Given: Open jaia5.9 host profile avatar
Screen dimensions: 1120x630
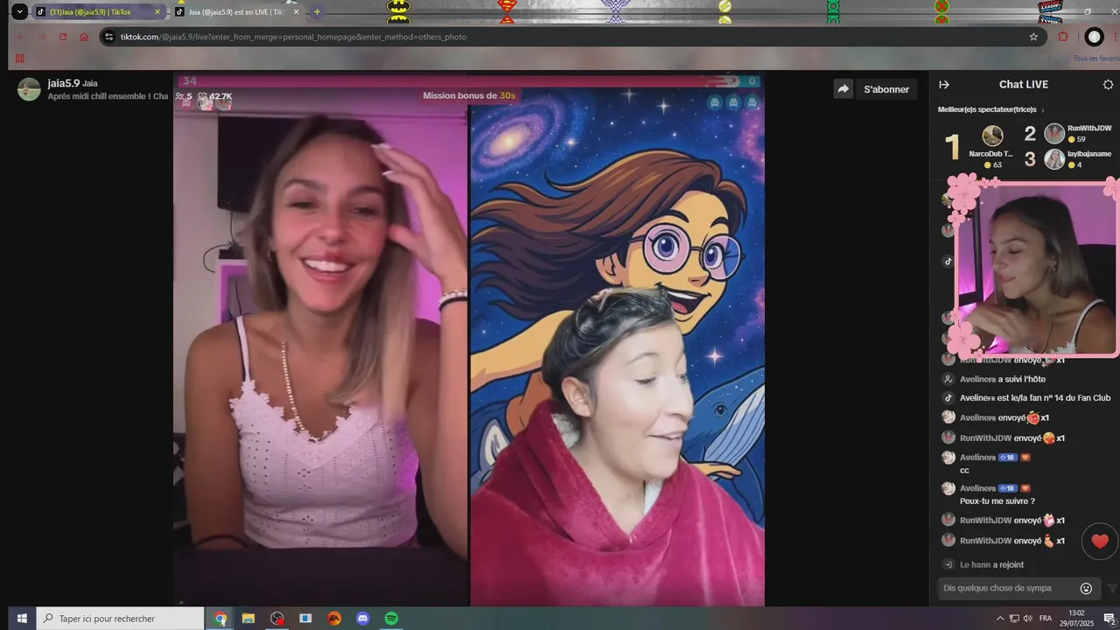Looking at the screenshot, I should (x=29, y=89).
